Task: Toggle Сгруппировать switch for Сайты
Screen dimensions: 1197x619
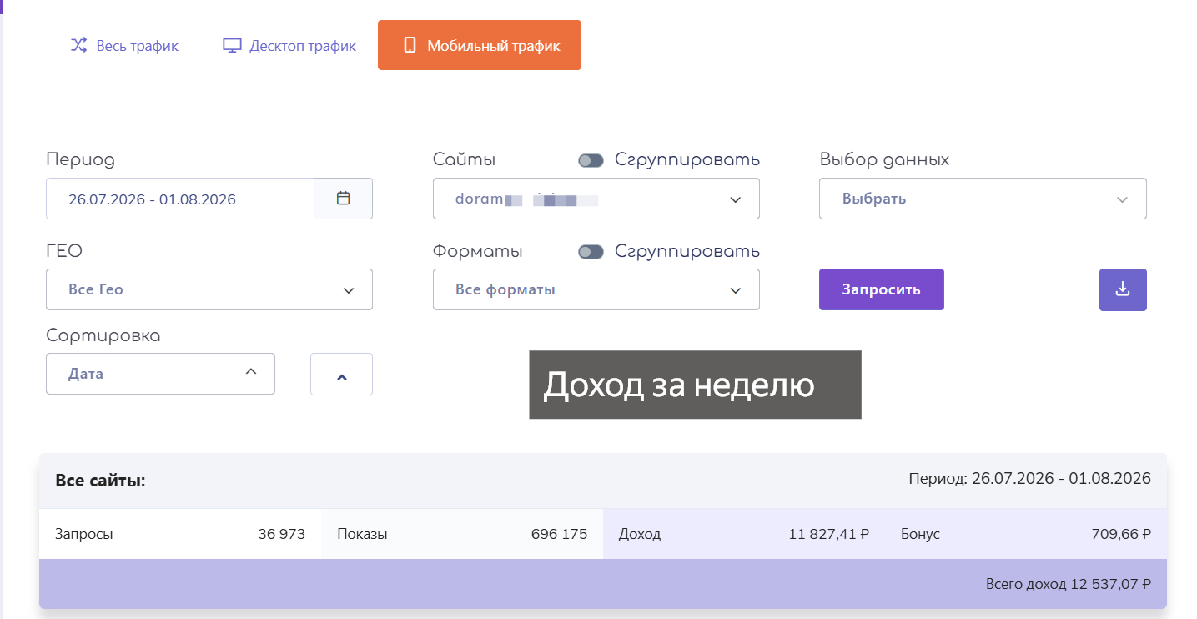Action: pos(591,160)
